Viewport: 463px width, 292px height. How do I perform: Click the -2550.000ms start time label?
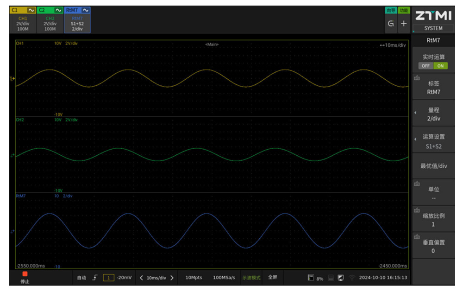pyautogui.click(x=31, y=266)
